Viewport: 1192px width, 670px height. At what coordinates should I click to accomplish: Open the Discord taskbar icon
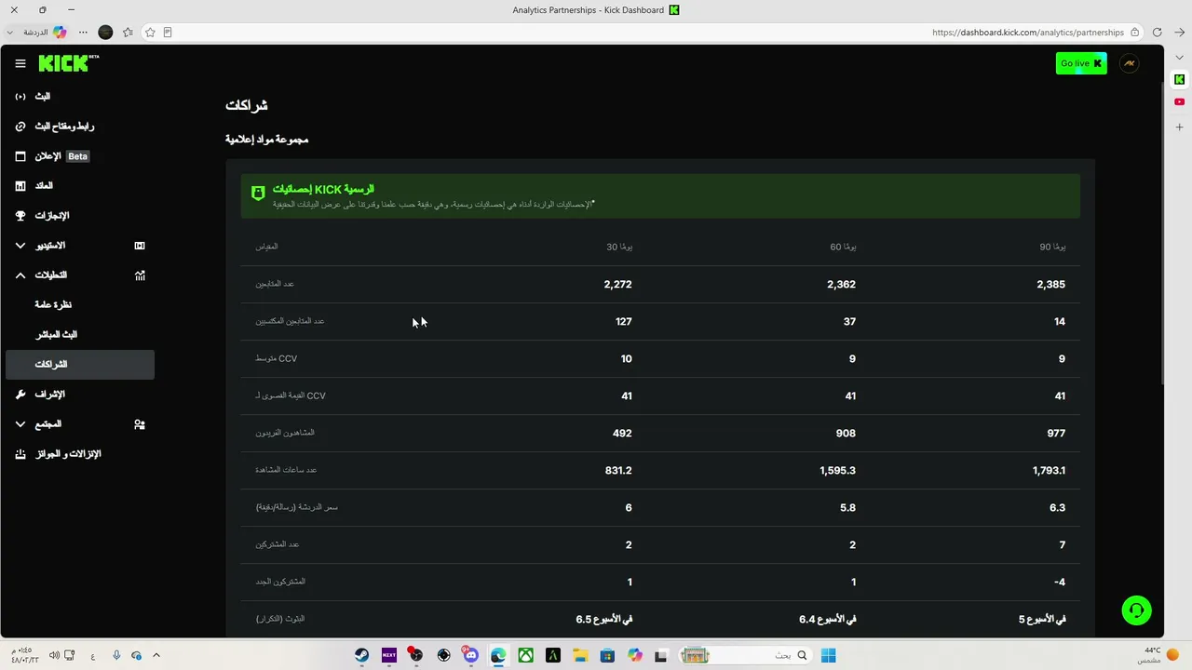(x=471, y=655)
